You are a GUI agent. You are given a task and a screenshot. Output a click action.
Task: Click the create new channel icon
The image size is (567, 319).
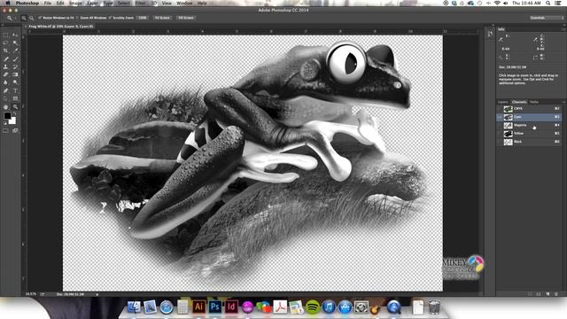tap(548, 294)
